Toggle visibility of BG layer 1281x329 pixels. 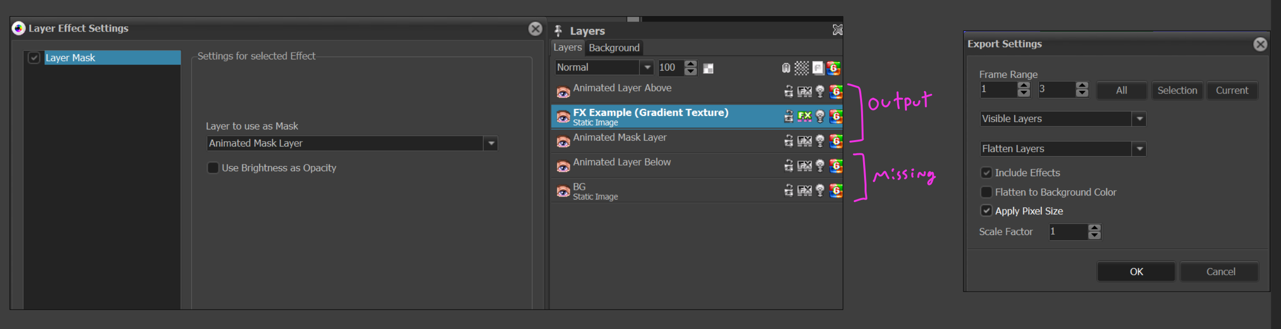563,191
